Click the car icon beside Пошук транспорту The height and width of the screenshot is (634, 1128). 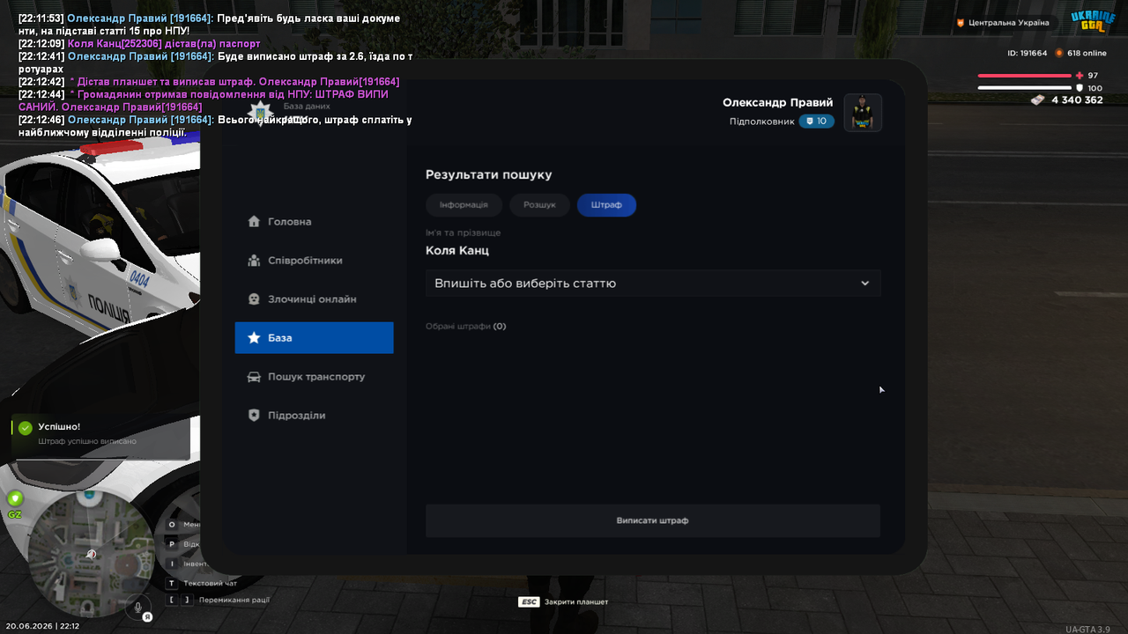click(254, 377)
